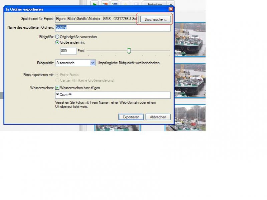Image resolution: width=267 pixels, height=200 pixels.
Task: Click the pixel size field showing 800
Action: click(68, 51)
